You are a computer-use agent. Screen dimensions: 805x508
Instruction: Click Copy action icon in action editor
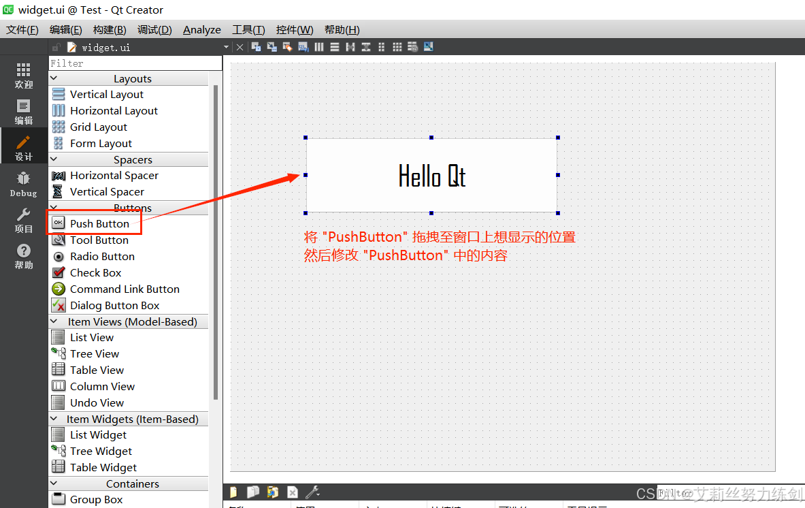pos(253,492)
